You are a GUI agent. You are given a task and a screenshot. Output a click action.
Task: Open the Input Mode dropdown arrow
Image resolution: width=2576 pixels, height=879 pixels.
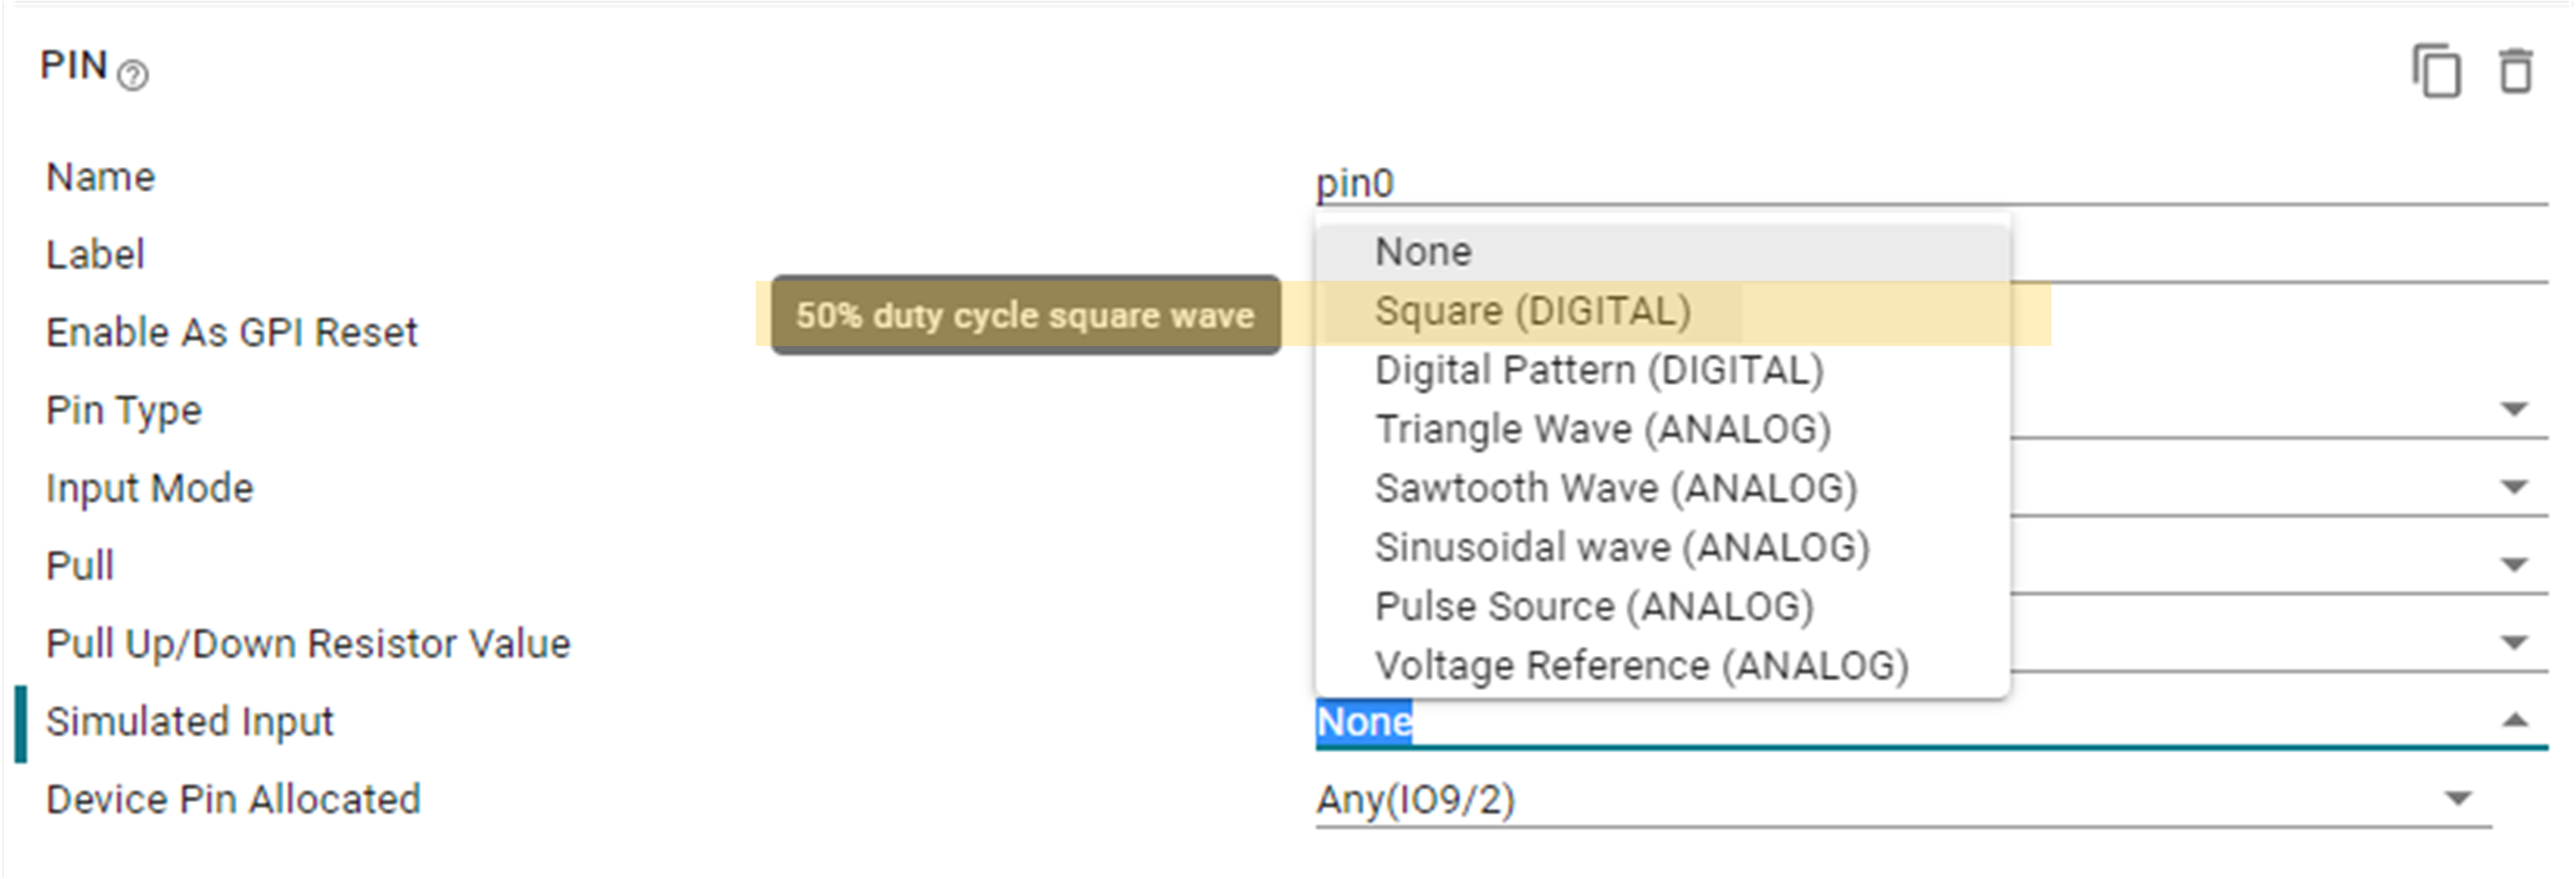tap(2514, 487)
